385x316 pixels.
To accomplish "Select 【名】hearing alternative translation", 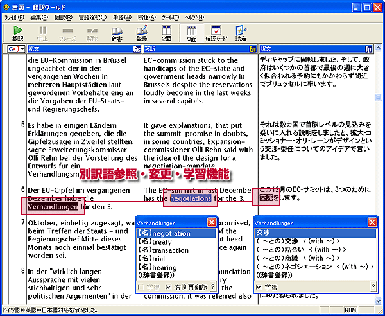I will point(176,267).
